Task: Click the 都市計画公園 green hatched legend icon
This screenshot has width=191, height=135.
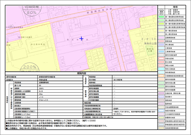Action: click(161, 83)
